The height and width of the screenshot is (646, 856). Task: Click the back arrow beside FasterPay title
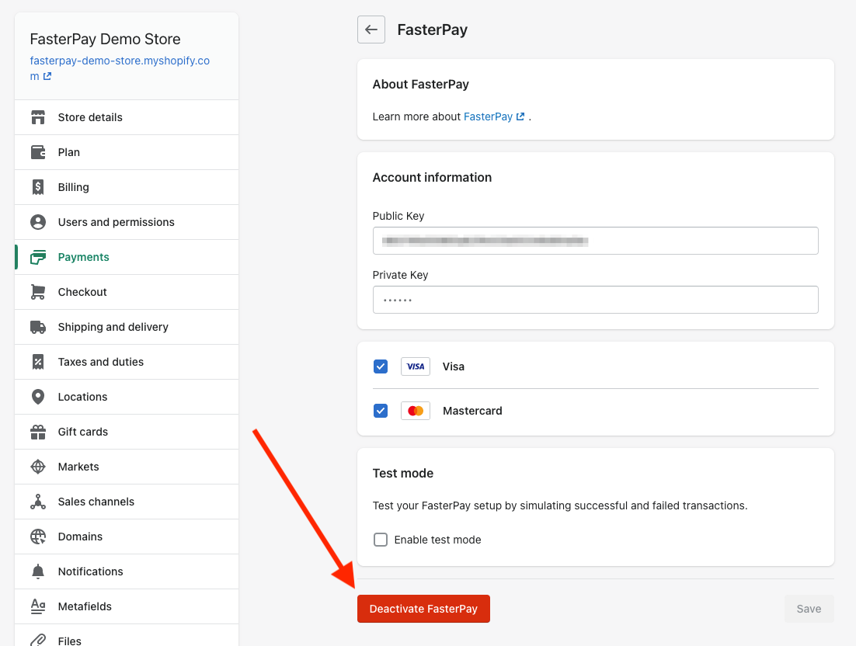pos(371,30)
